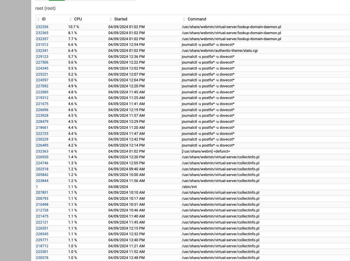The image size is (350, 261).
Task: Open process ID 232341
Action: coord(42,51)
